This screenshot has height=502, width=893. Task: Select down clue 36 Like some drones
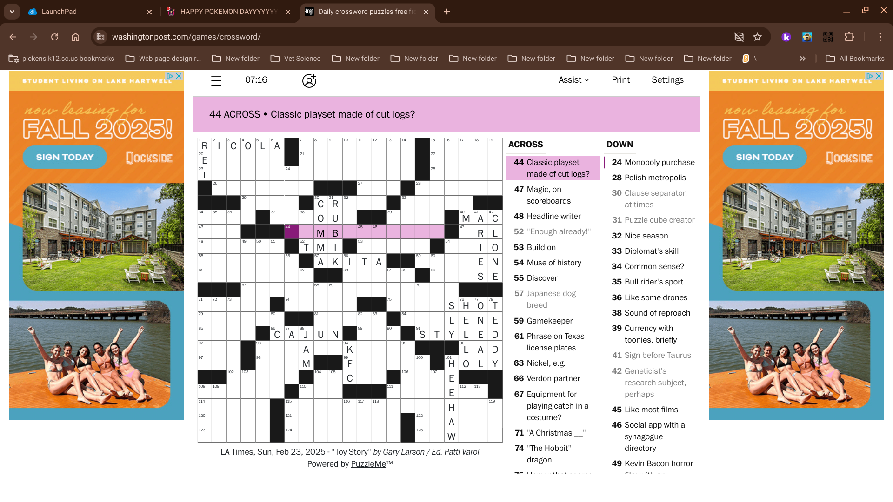coord(651,297)
